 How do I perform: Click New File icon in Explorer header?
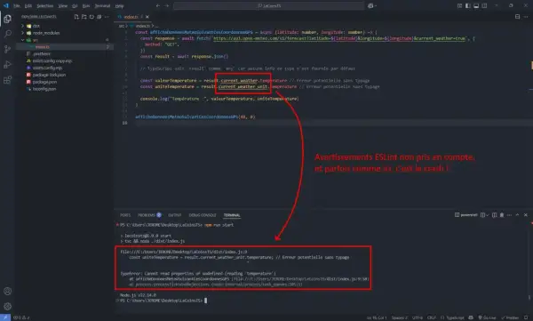(76, 17)
